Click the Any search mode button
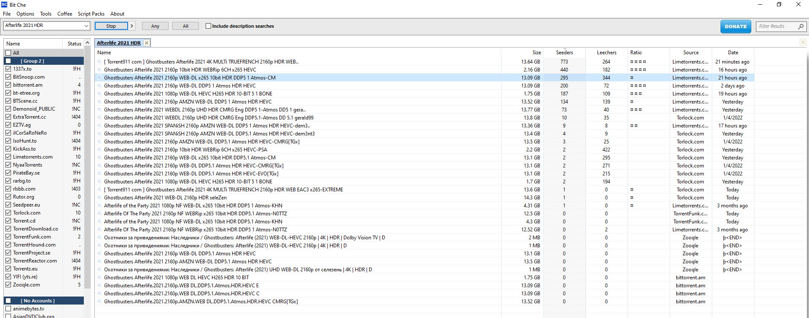 coord(155,26)
